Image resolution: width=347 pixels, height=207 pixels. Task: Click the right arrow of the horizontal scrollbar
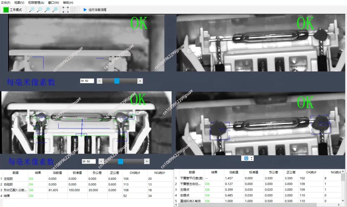(x=339, y=205)
